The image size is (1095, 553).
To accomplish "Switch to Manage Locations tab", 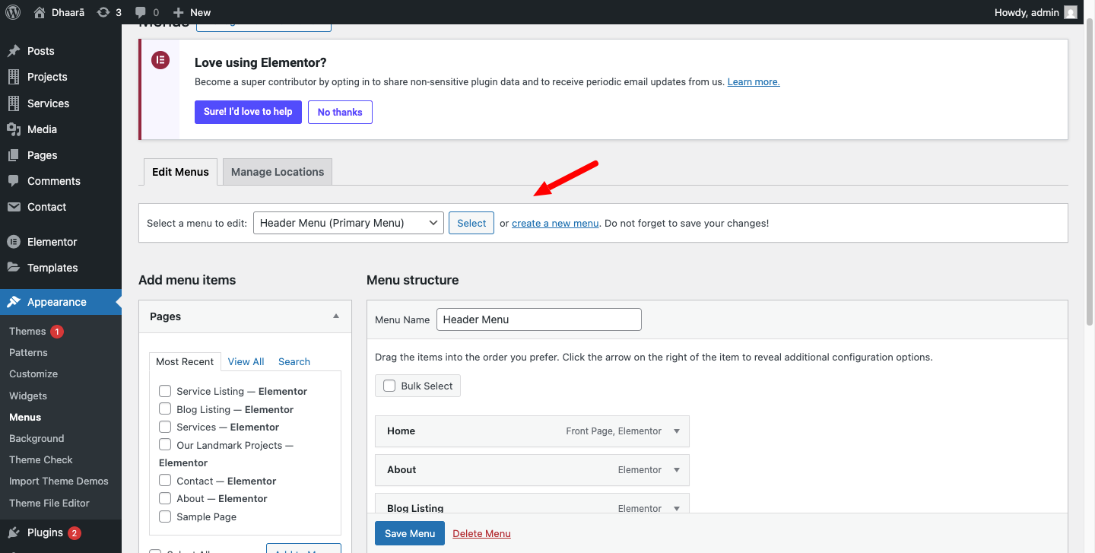I will (278, 172).
